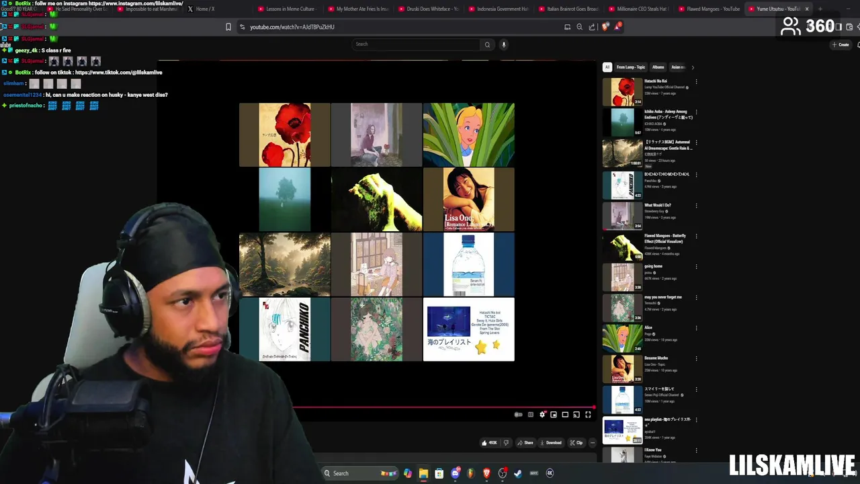Click the Download button
Screen dimensions: 860x484
[550, 443]
